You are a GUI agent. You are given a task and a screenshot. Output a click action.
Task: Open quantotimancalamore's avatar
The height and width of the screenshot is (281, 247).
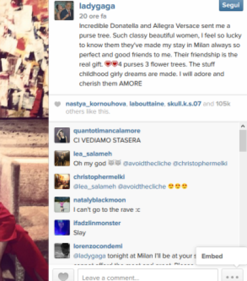pos(62,135)
